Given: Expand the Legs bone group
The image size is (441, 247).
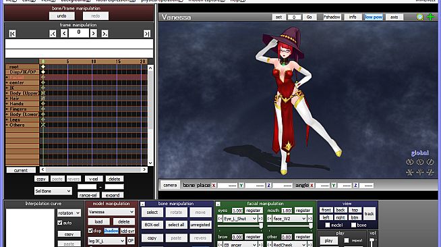Looking at the screenshot, I should 7,119.
